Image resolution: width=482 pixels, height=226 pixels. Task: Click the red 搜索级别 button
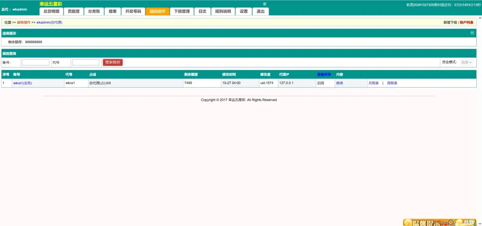[x=113, y=63]
